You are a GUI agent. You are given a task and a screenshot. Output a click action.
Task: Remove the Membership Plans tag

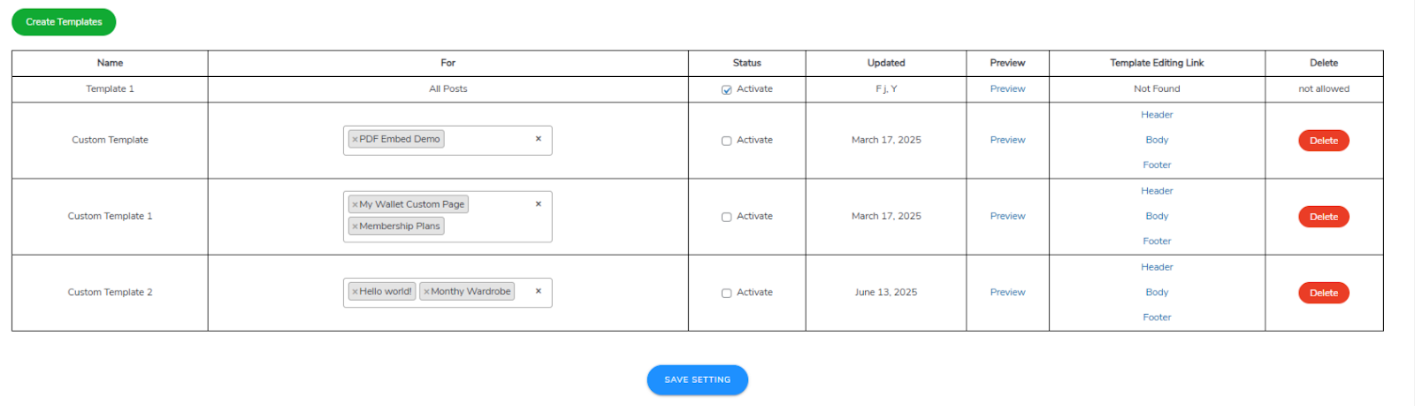tap(355, 226)
